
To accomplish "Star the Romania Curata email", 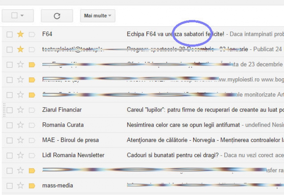I will pos(21,125).
